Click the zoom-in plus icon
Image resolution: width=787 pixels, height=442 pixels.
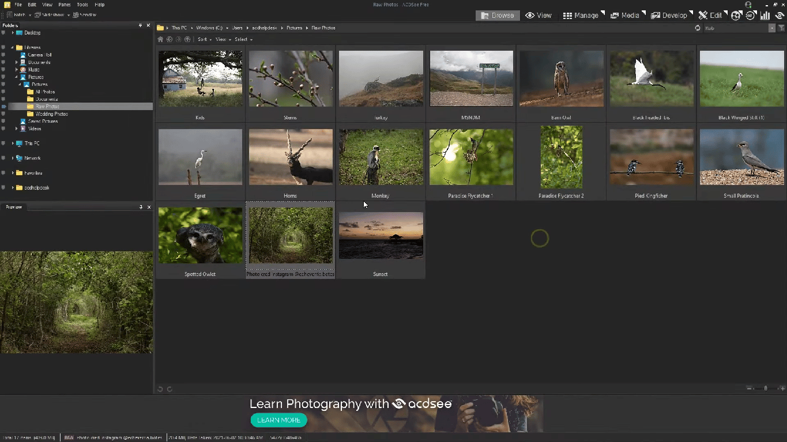click(x=782, y=388)
